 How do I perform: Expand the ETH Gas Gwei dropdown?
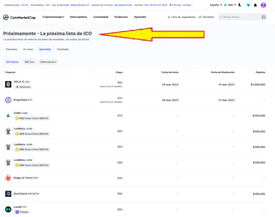click(x=188, y=5)
